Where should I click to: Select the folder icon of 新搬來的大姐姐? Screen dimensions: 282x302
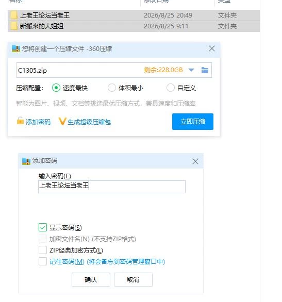pos(14,26)
